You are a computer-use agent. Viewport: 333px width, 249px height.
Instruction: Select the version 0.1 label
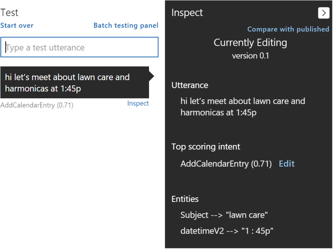pyautogui.click(x=250, y=56)
